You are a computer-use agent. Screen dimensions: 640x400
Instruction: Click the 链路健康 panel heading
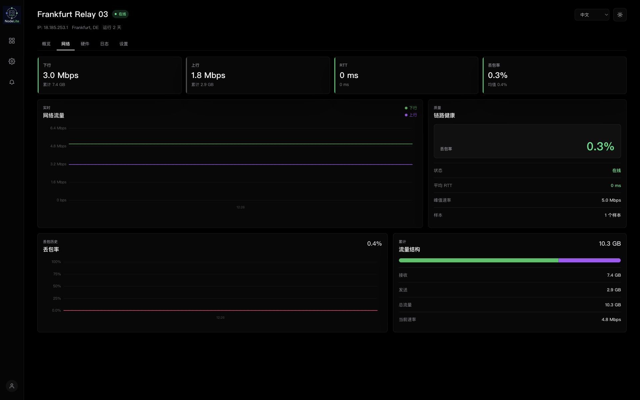pyautogui.click(x=444, y=116)
